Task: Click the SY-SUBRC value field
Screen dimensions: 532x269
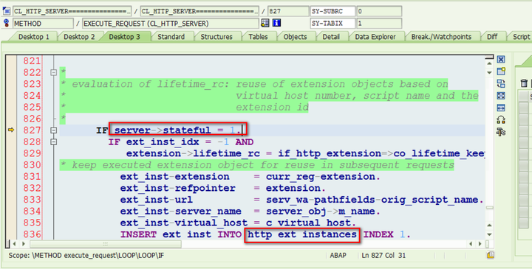Action: click(x=379, y=11)
